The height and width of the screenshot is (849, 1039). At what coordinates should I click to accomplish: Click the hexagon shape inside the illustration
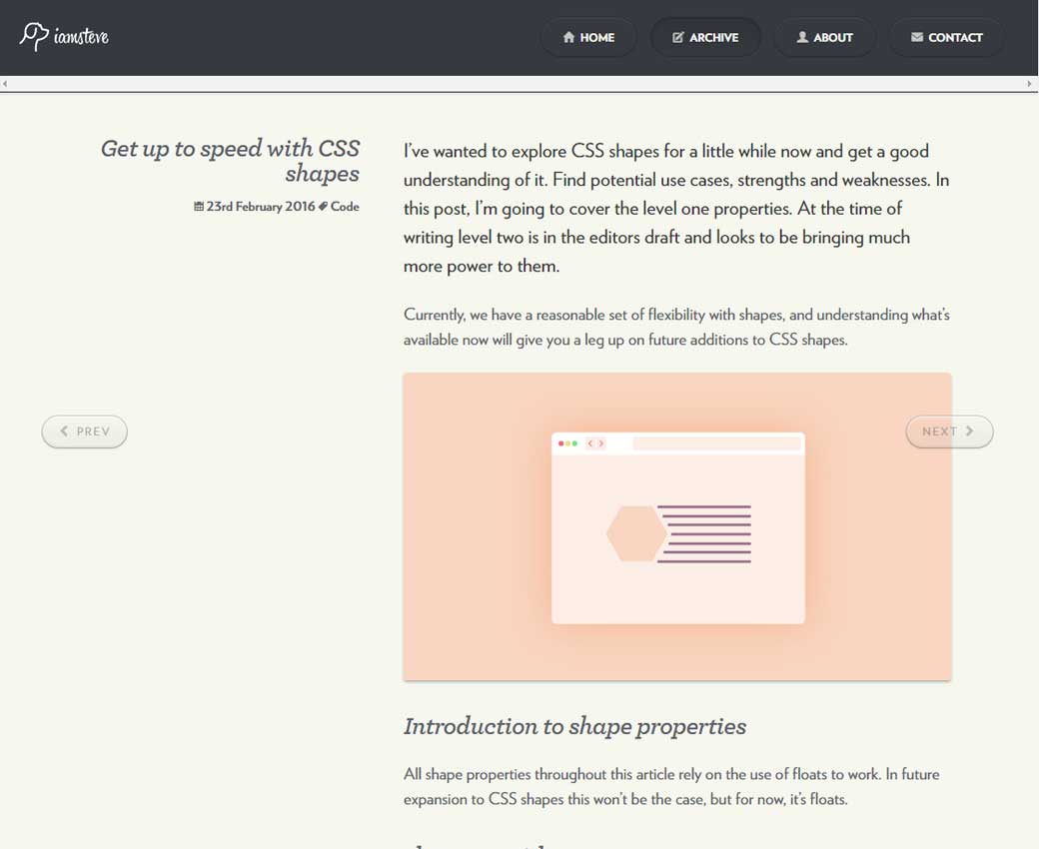(x=635, y=533)
